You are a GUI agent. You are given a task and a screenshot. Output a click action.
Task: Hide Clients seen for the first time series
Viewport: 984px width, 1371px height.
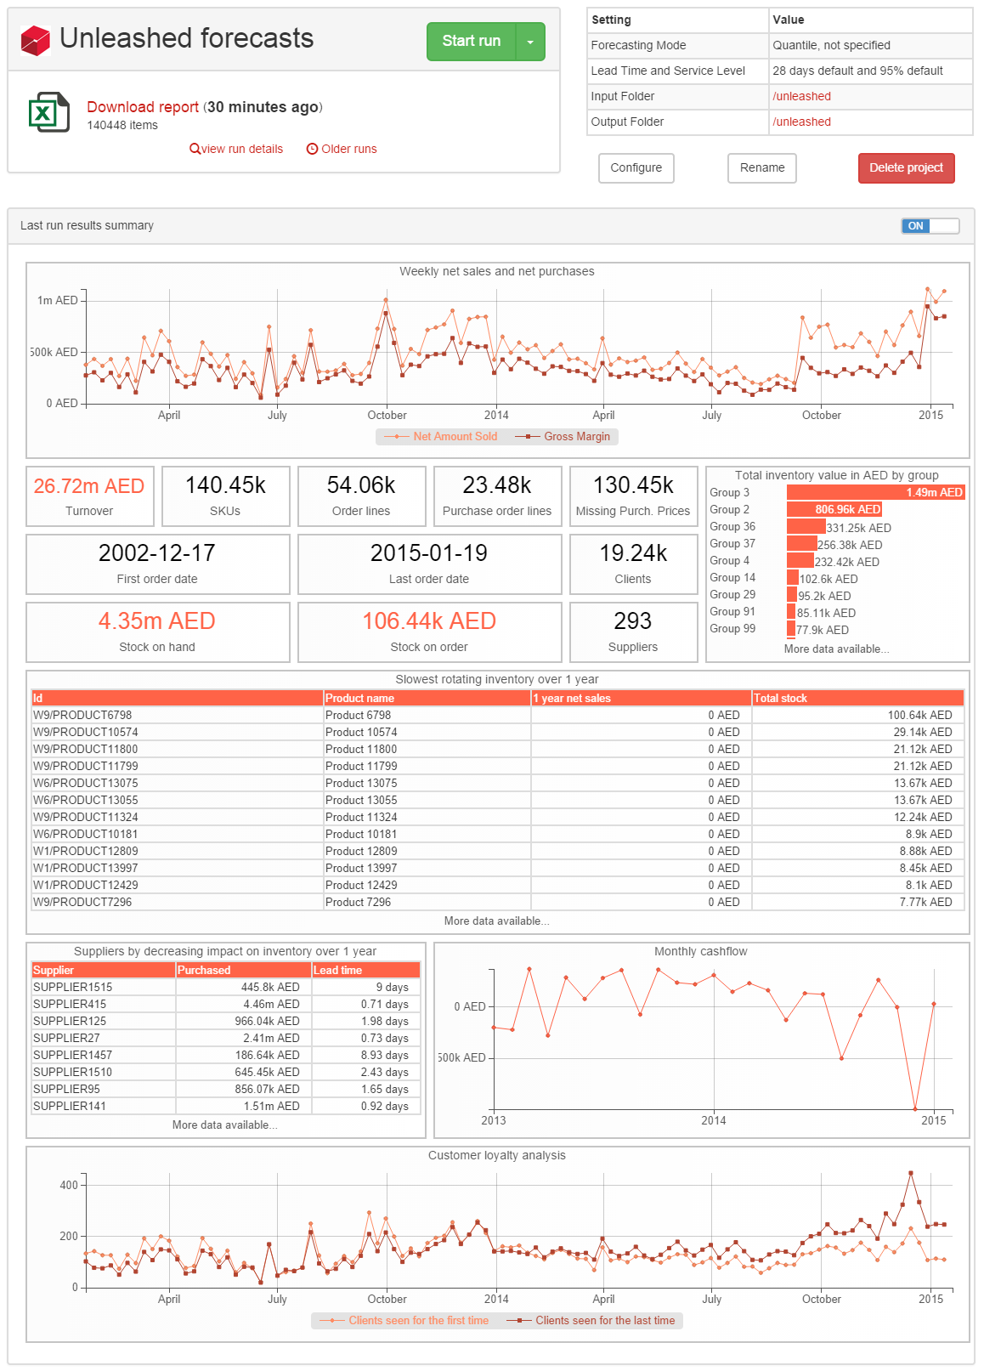point(406,1321)
